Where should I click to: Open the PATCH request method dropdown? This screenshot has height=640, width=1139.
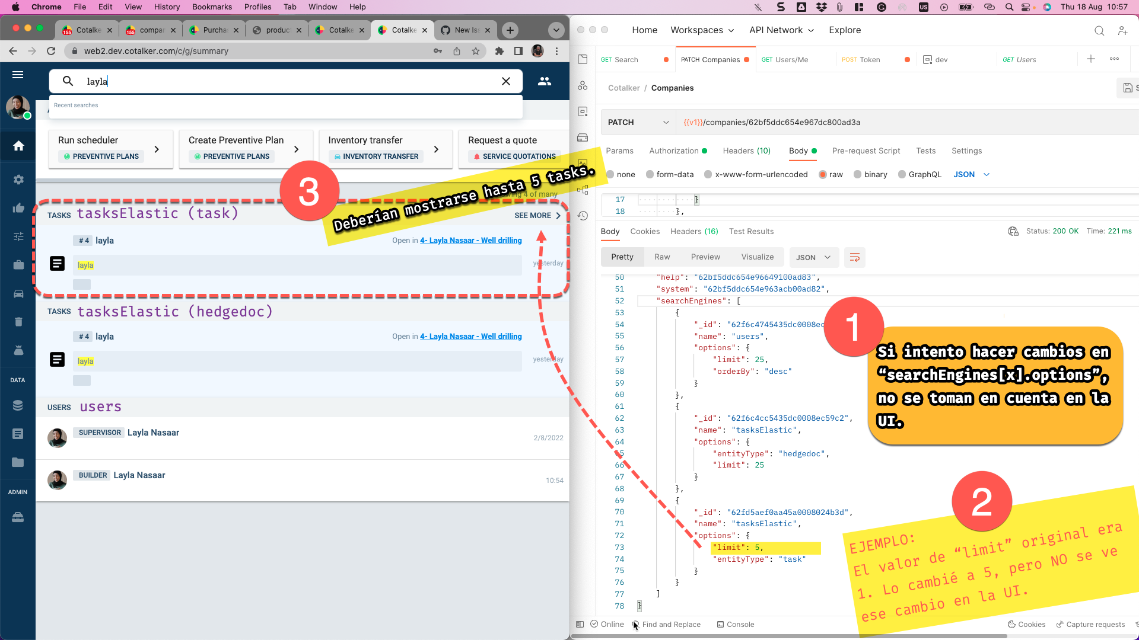click(638, 122)
